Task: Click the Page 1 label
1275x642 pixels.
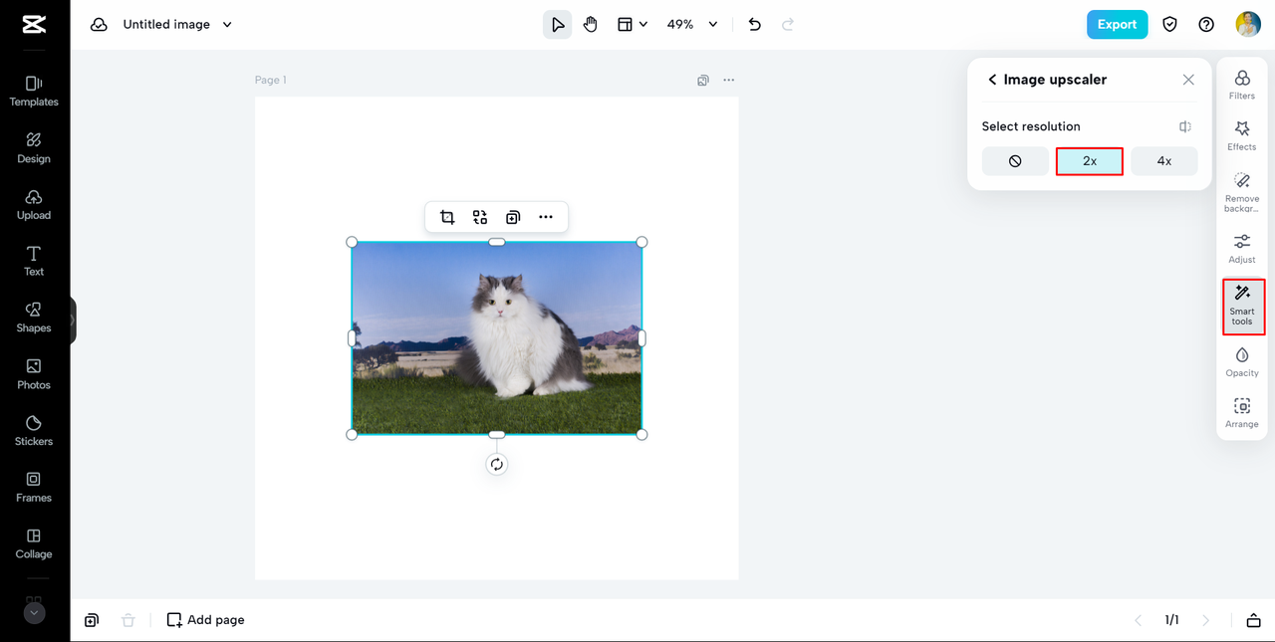Action: click(x=270, y=80)
